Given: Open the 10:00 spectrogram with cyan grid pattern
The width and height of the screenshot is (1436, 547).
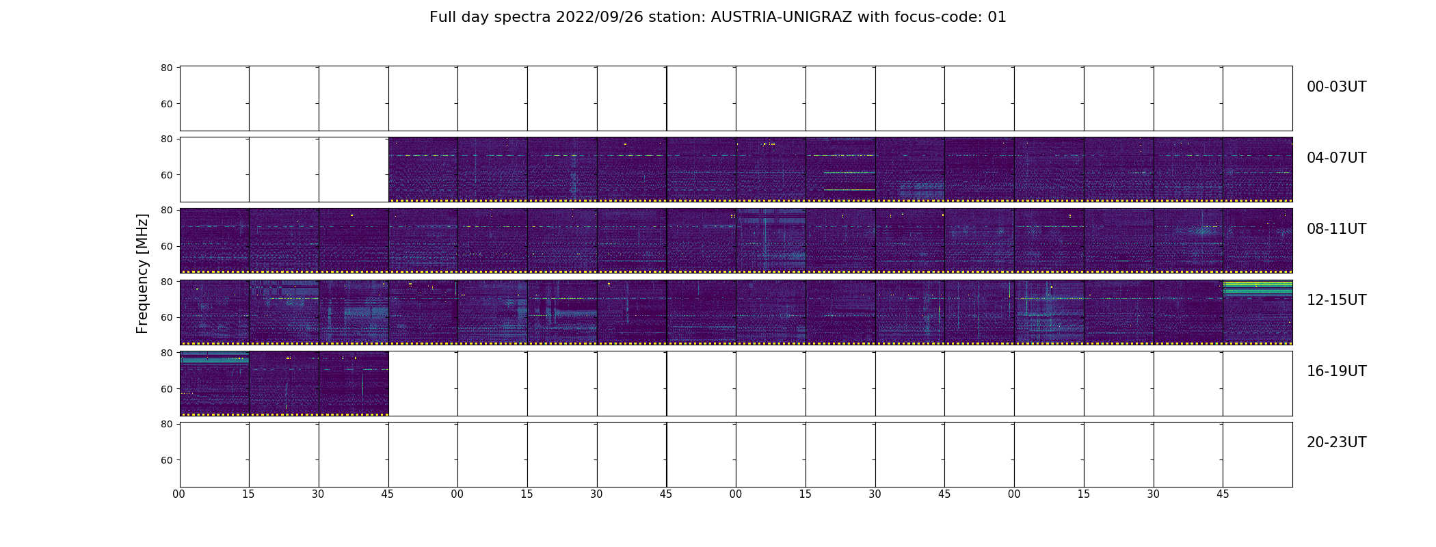Looking at the screenshot, I should (771, 241).
